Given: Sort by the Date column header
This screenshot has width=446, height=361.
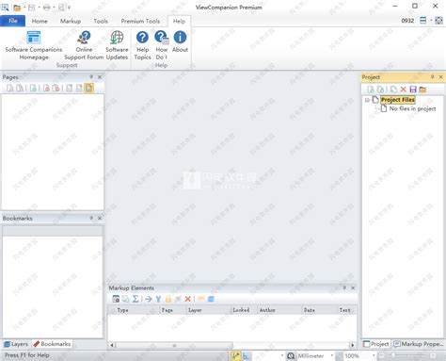Looking at the screenshot, I should click(320, 310).
